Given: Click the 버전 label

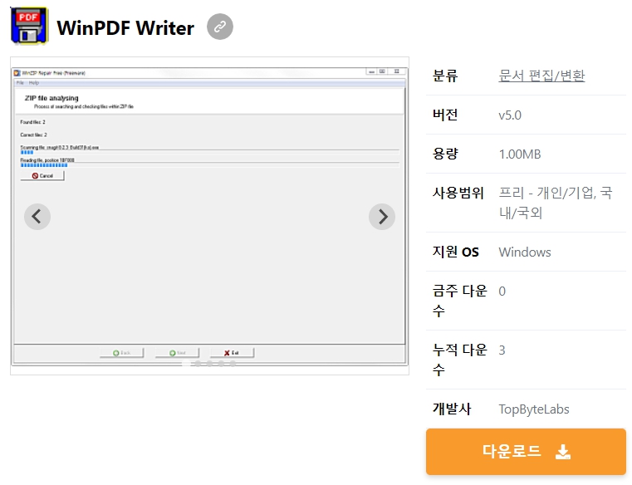Looking at the screenshot, I should click(x=445, y=115).
